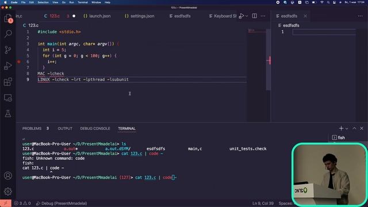This screenshot has width=368, height=207.
Task: Open the Testing flask view
Action: [x=7, y=114]
